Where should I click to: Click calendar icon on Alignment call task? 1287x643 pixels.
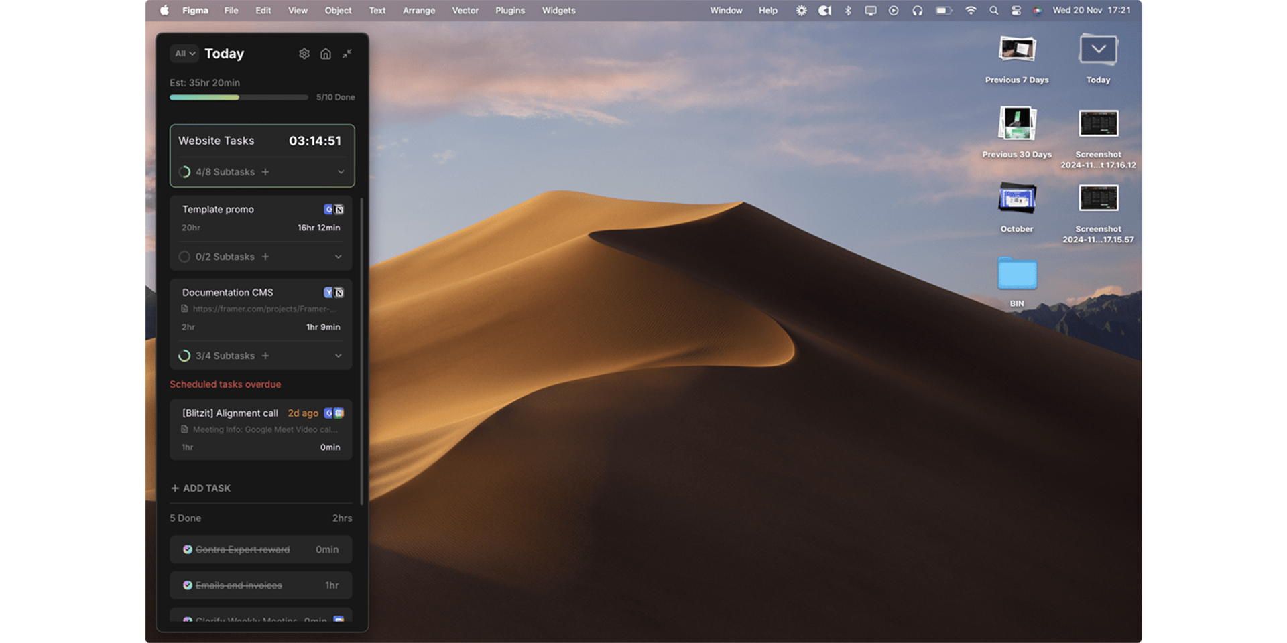pos(339,413)
